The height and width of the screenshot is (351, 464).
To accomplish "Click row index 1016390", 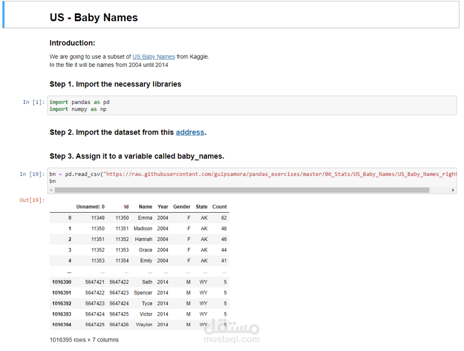I will pyautogui.click(x=62, y=282).
